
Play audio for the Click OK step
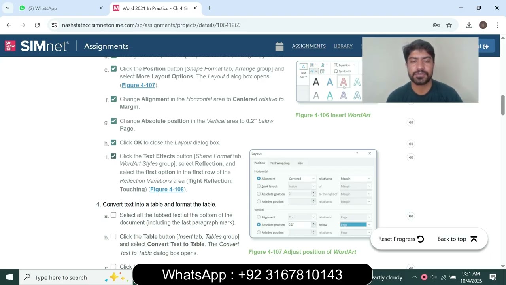[x=411, y=144]
